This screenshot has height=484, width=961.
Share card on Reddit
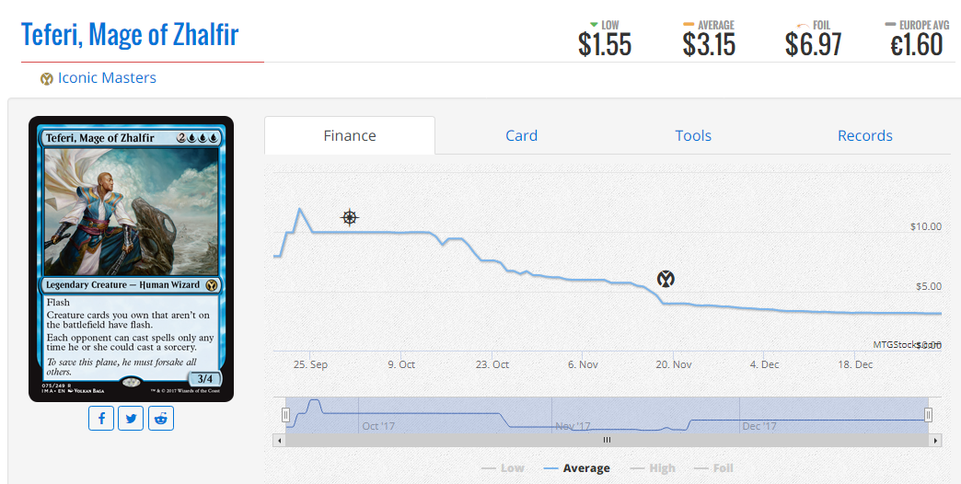[160, 419]
